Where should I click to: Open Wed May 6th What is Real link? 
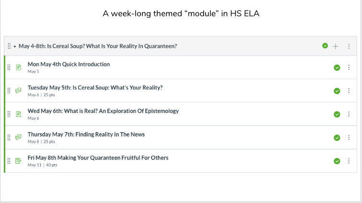click(x=103, y=111)
